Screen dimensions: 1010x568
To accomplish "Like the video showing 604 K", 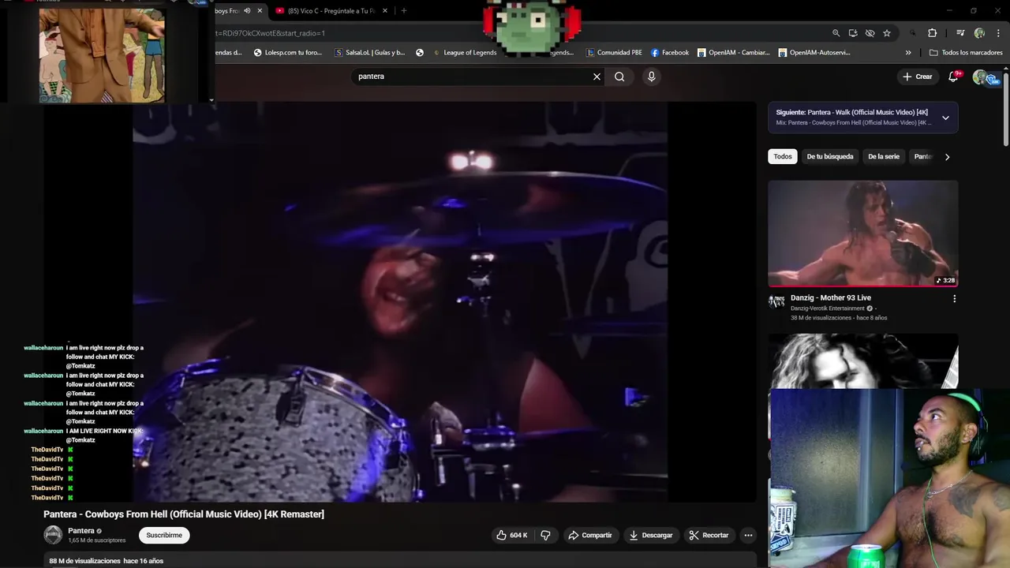I will (511, 535).
